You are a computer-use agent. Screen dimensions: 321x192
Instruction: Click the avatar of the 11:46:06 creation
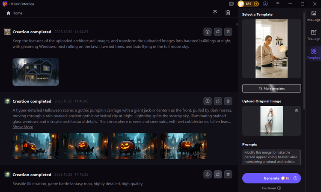[x=7, y=101]
